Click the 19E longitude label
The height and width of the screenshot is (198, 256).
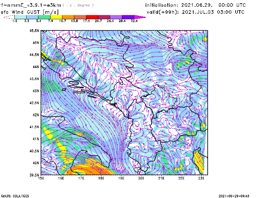click(x=121, y=178)
